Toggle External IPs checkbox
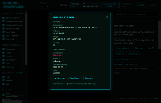This screenshot has height=103, width=161. [3, 60]
